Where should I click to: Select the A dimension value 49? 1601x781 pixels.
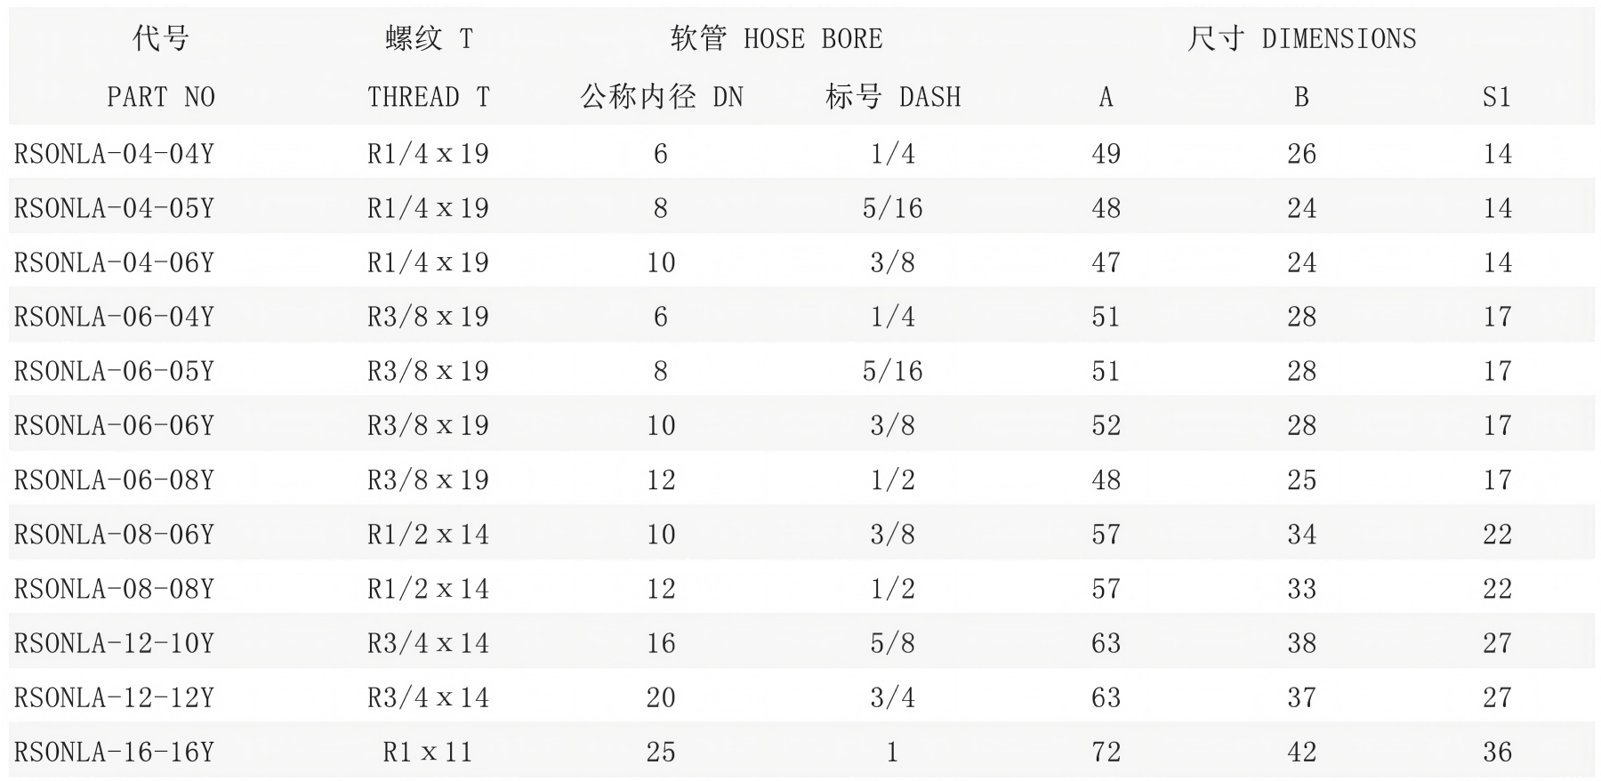pyautogui.click(x=1106, y=154)
